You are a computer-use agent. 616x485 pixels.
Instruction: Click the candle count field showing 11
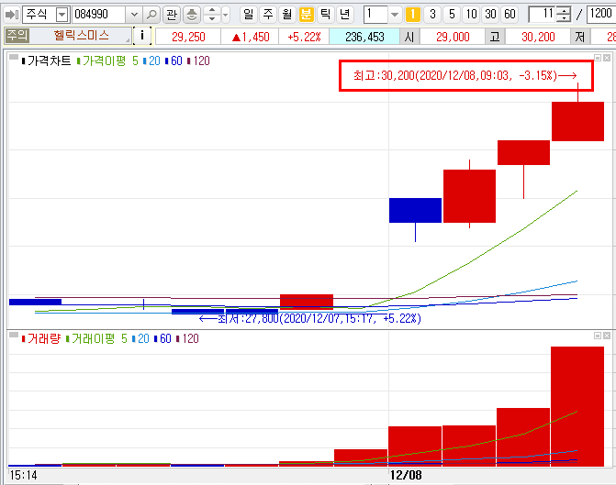[x=543, y=15]
